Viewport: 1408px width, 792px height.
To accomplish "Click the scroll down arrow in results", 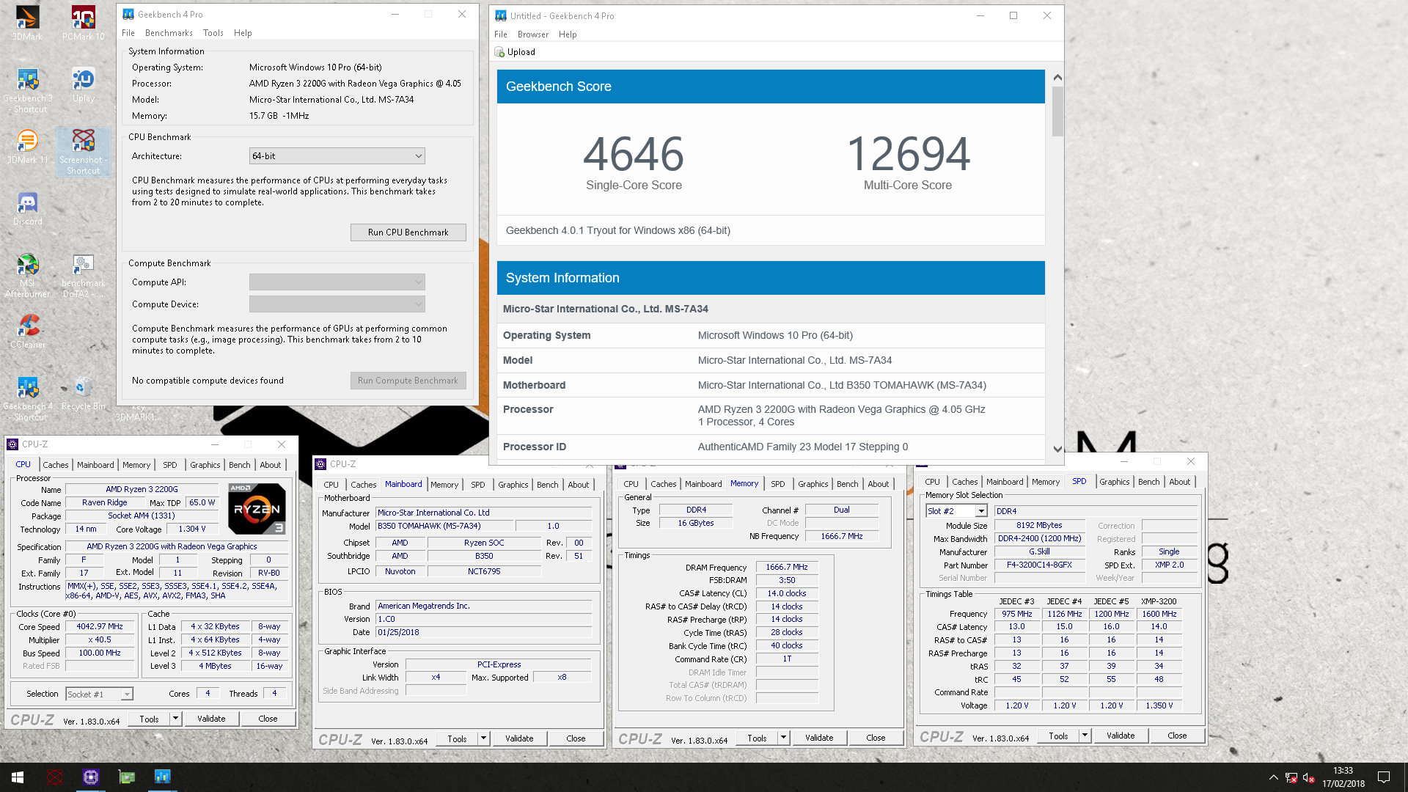I will [x=1057, y=449].
